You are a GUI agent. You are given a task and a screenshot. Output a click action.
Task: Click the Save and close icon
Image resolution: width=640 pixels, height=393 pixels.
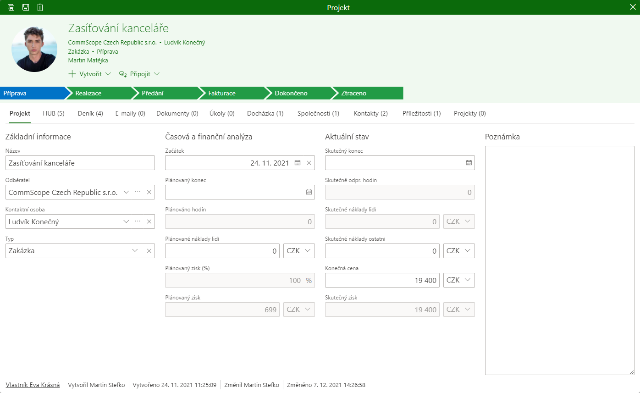tap(11, 7)
